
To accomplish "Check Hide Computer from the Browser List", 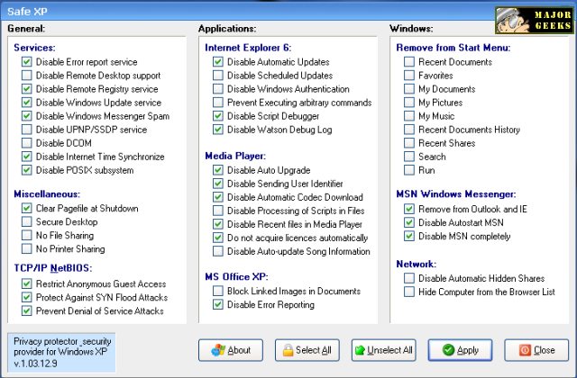I will [409, 292].
